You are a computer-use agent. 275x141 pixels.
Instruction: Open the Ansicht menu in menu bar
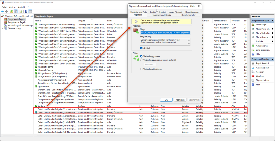(21, 7)
